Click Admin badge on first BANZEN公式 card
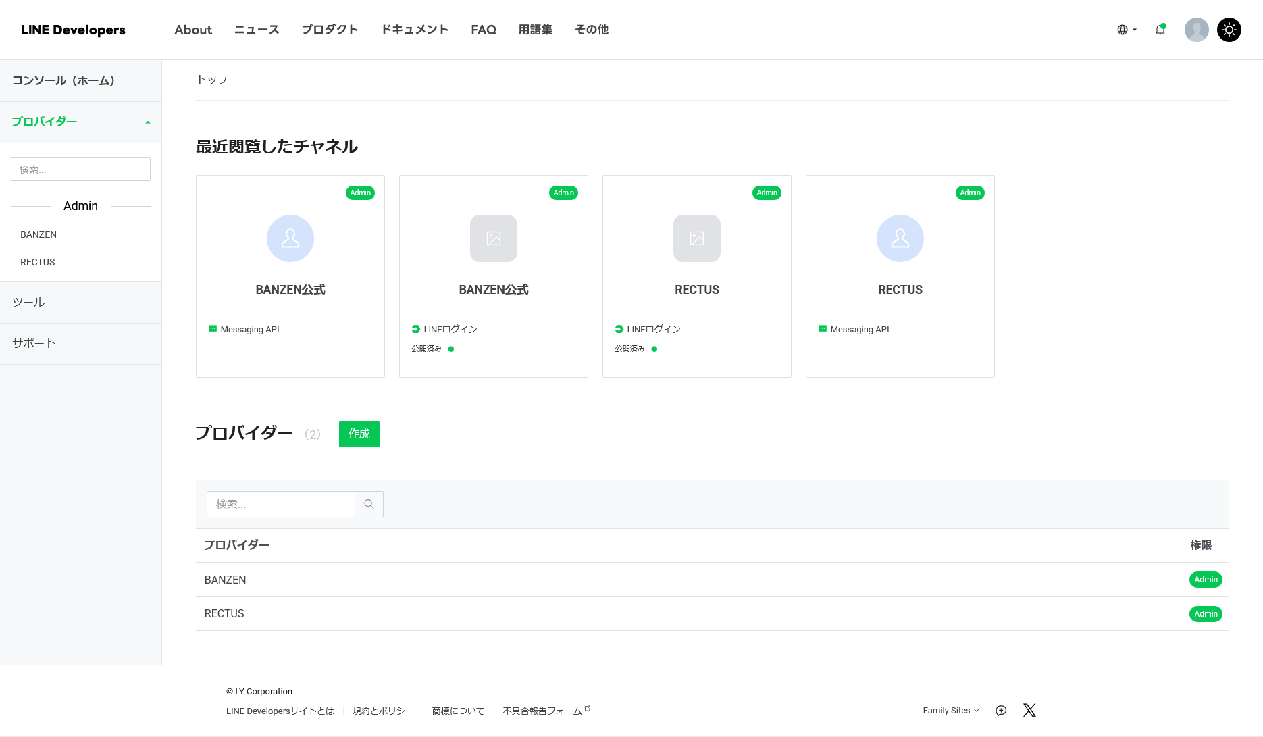 pyautogui.click(x=361, y=193)
